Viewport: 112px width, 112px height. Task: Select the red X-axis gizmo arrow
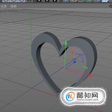pyautogui.click(x=91, y=76)
